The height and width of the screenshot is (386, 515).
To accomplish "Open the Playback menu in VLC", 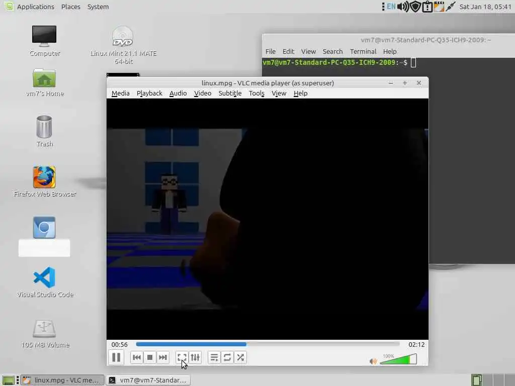I will pyautogui.click(x=149, y=93).
